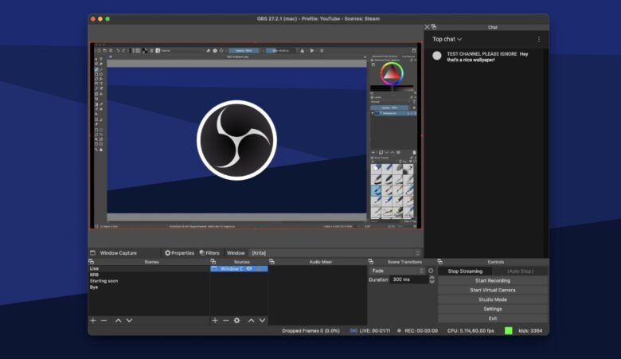Select the BRB scene
Viewport: 621px width, 359px height.
coord(149,275)
